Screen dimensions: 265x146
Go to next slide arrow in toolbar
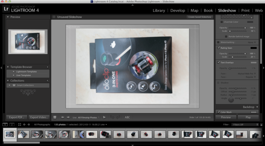[68, 117]
